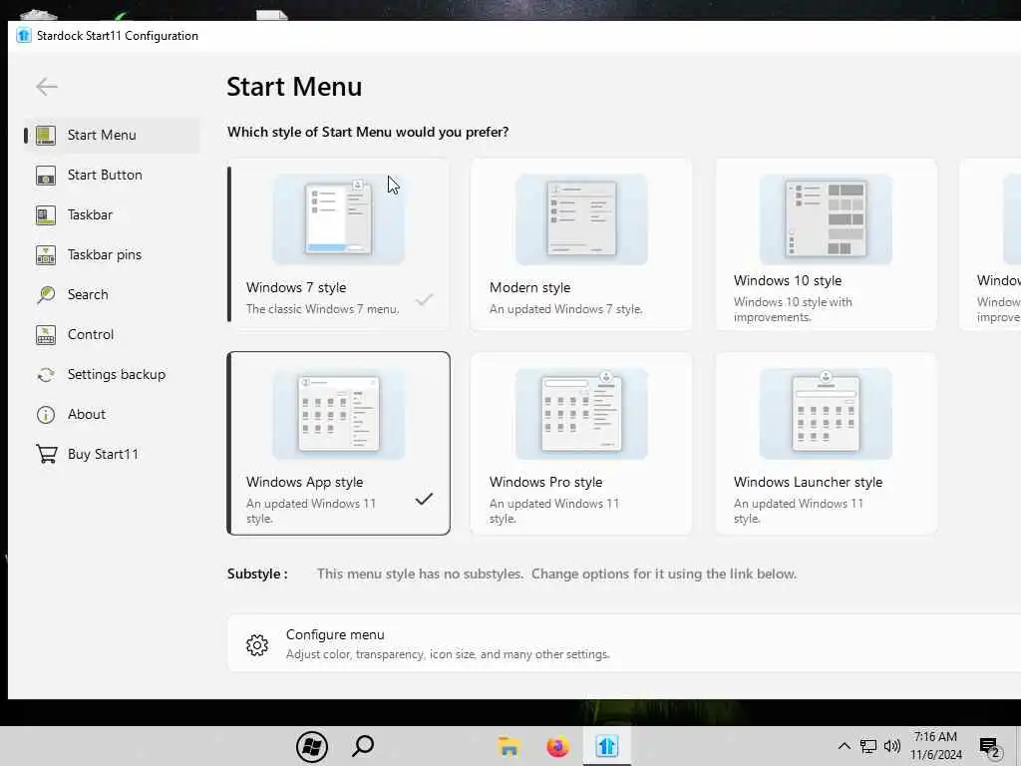
Task: Click 'Windows 10 style with improvements.' description
Action: click(x=793, y=309)
